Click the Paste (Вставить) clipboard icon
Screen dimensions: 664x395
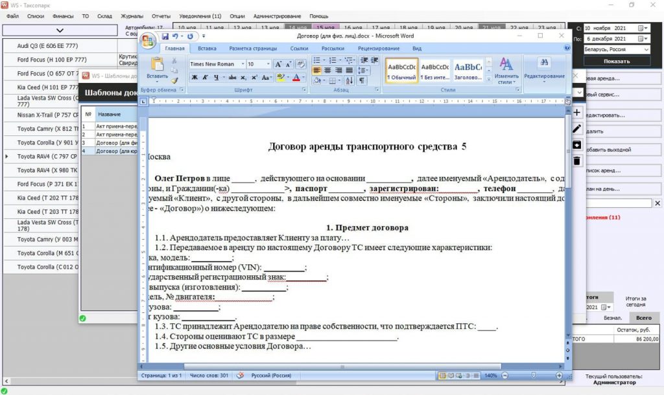[157, 64]
